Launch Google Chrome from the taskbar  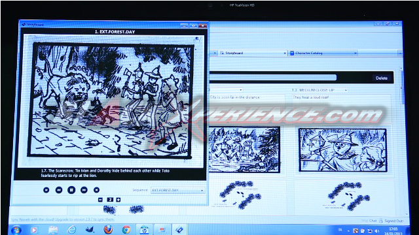126,230
